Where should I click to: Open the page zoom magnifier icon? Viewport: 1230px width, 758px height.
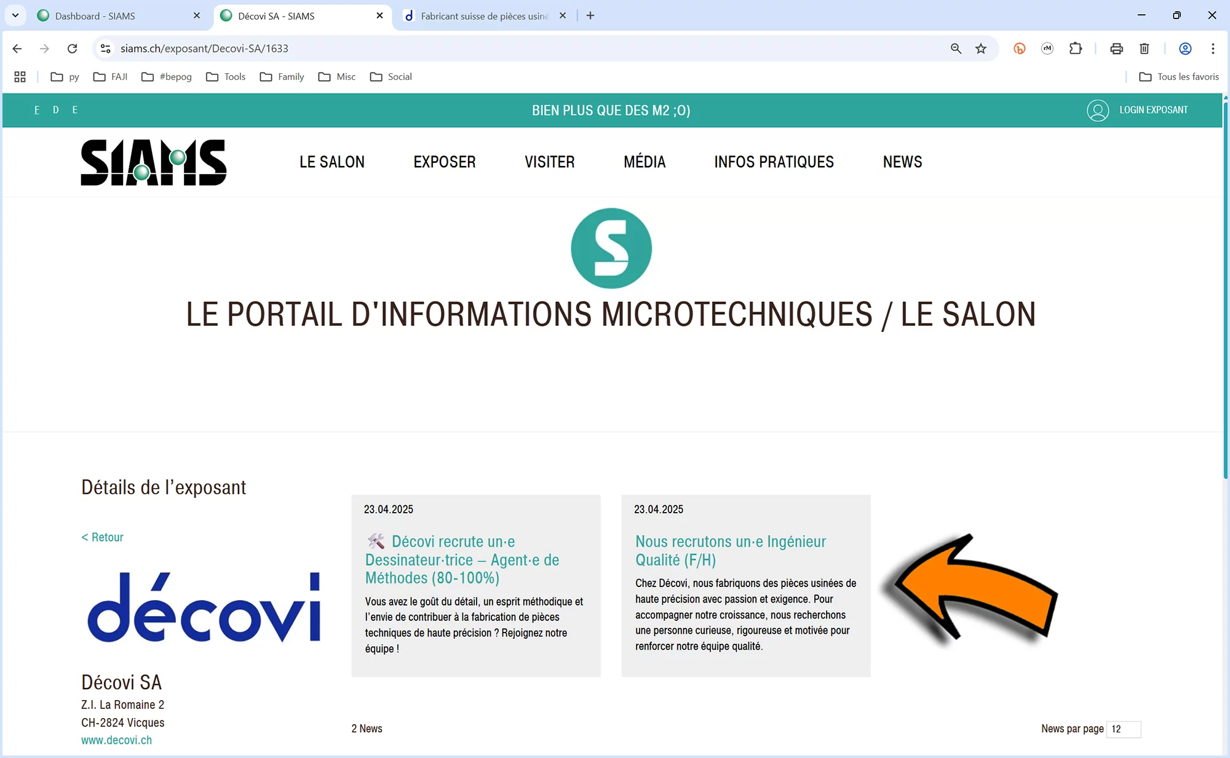[956, 49]
